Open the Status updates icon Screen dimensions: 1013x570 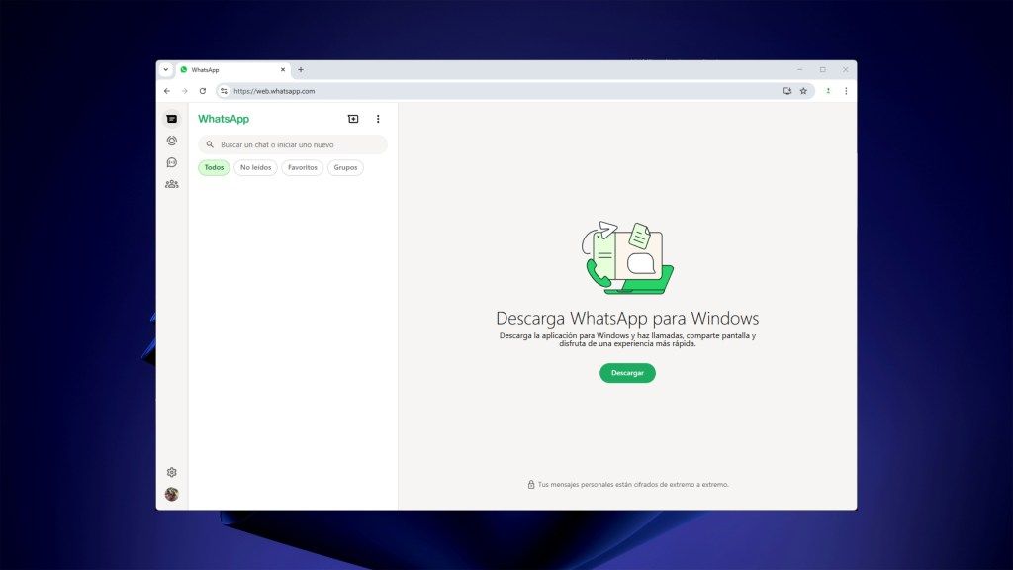pyautogui.click(x=172, y=141)
